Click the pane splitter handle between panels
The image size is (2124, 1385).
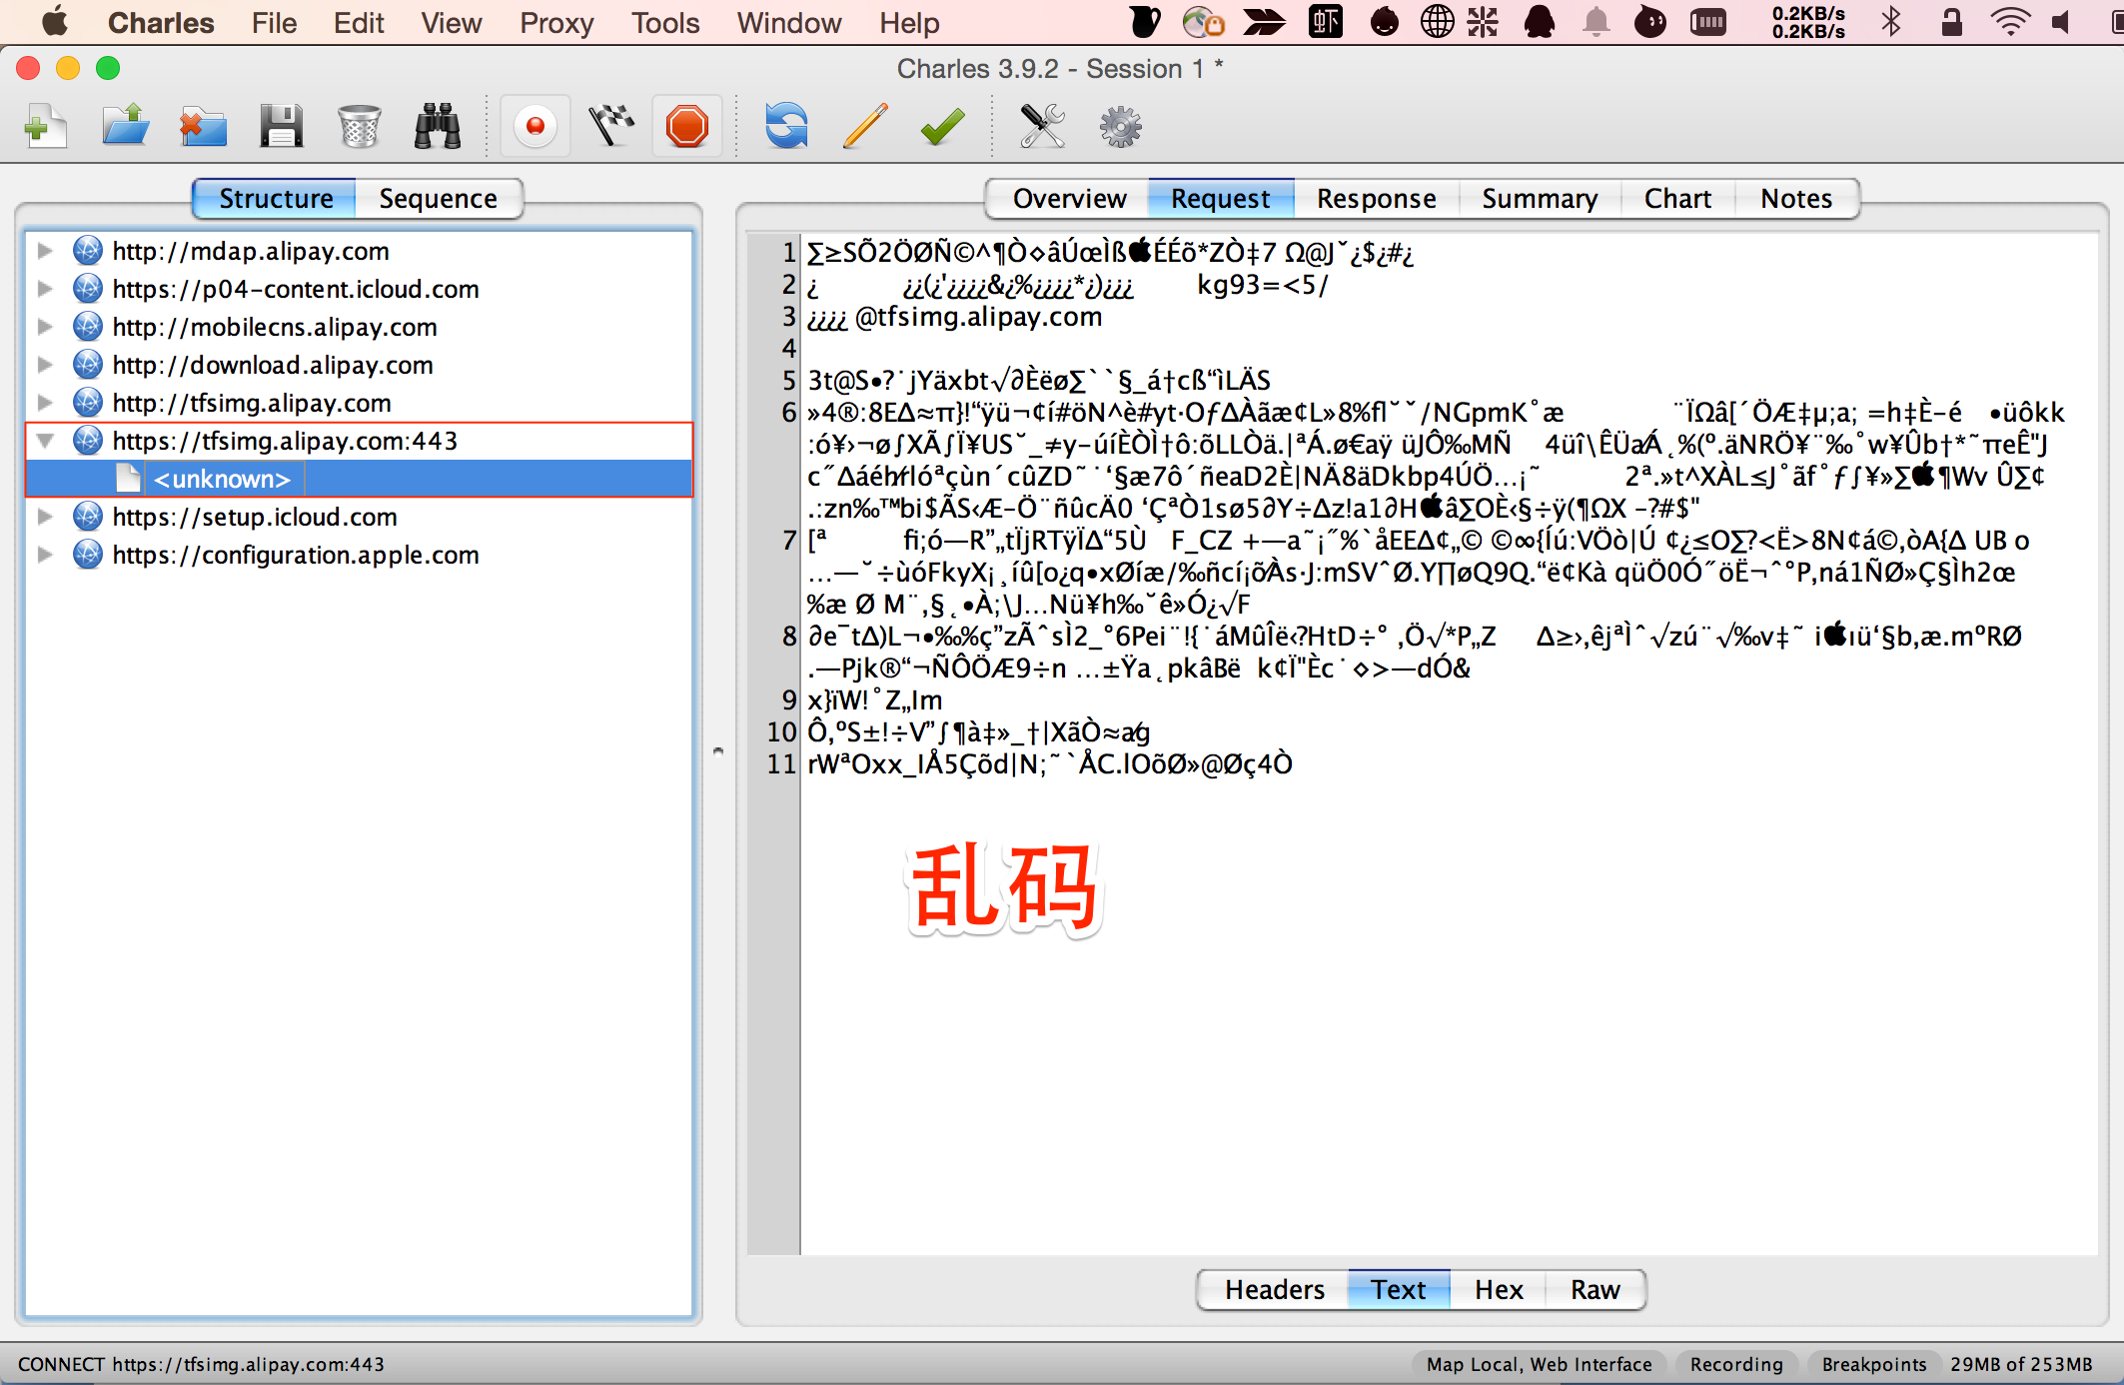point(718,750)
